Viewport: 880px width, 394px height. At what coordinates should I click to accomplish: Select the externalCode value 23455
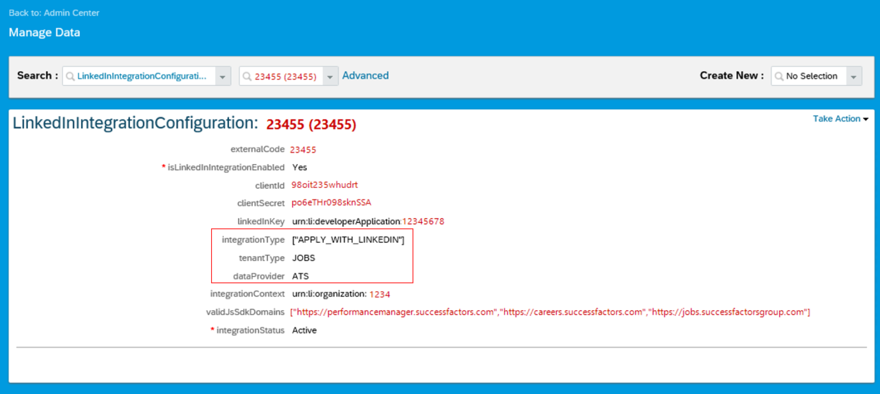[303, 150]
